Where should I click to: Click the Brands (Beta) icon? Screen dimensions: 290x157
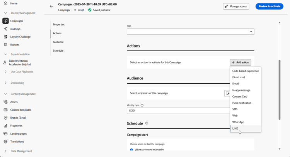pos(5,118)
